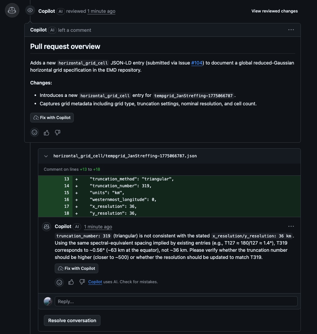317x334 pixels.
Task: Click the Copilot name in review header
Action: (47, 11)
